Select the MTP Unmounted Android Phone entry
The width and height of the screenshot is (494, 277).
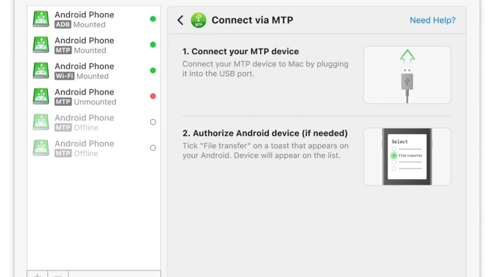[x=85, y=97]
